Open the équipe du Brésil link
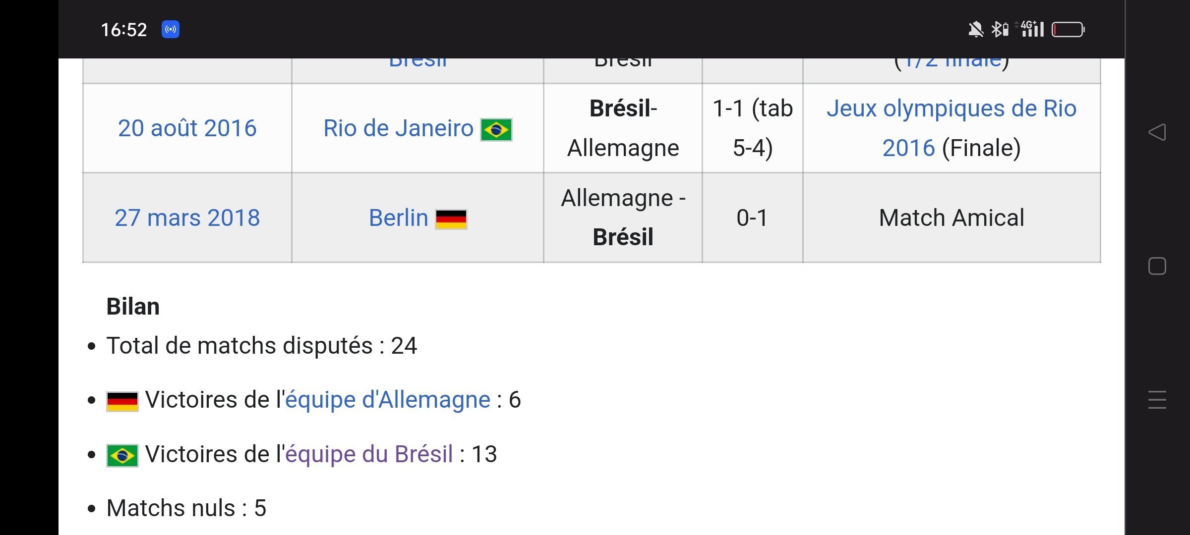The height and width of the screenshot is (535, 1190). pos(368,454)
